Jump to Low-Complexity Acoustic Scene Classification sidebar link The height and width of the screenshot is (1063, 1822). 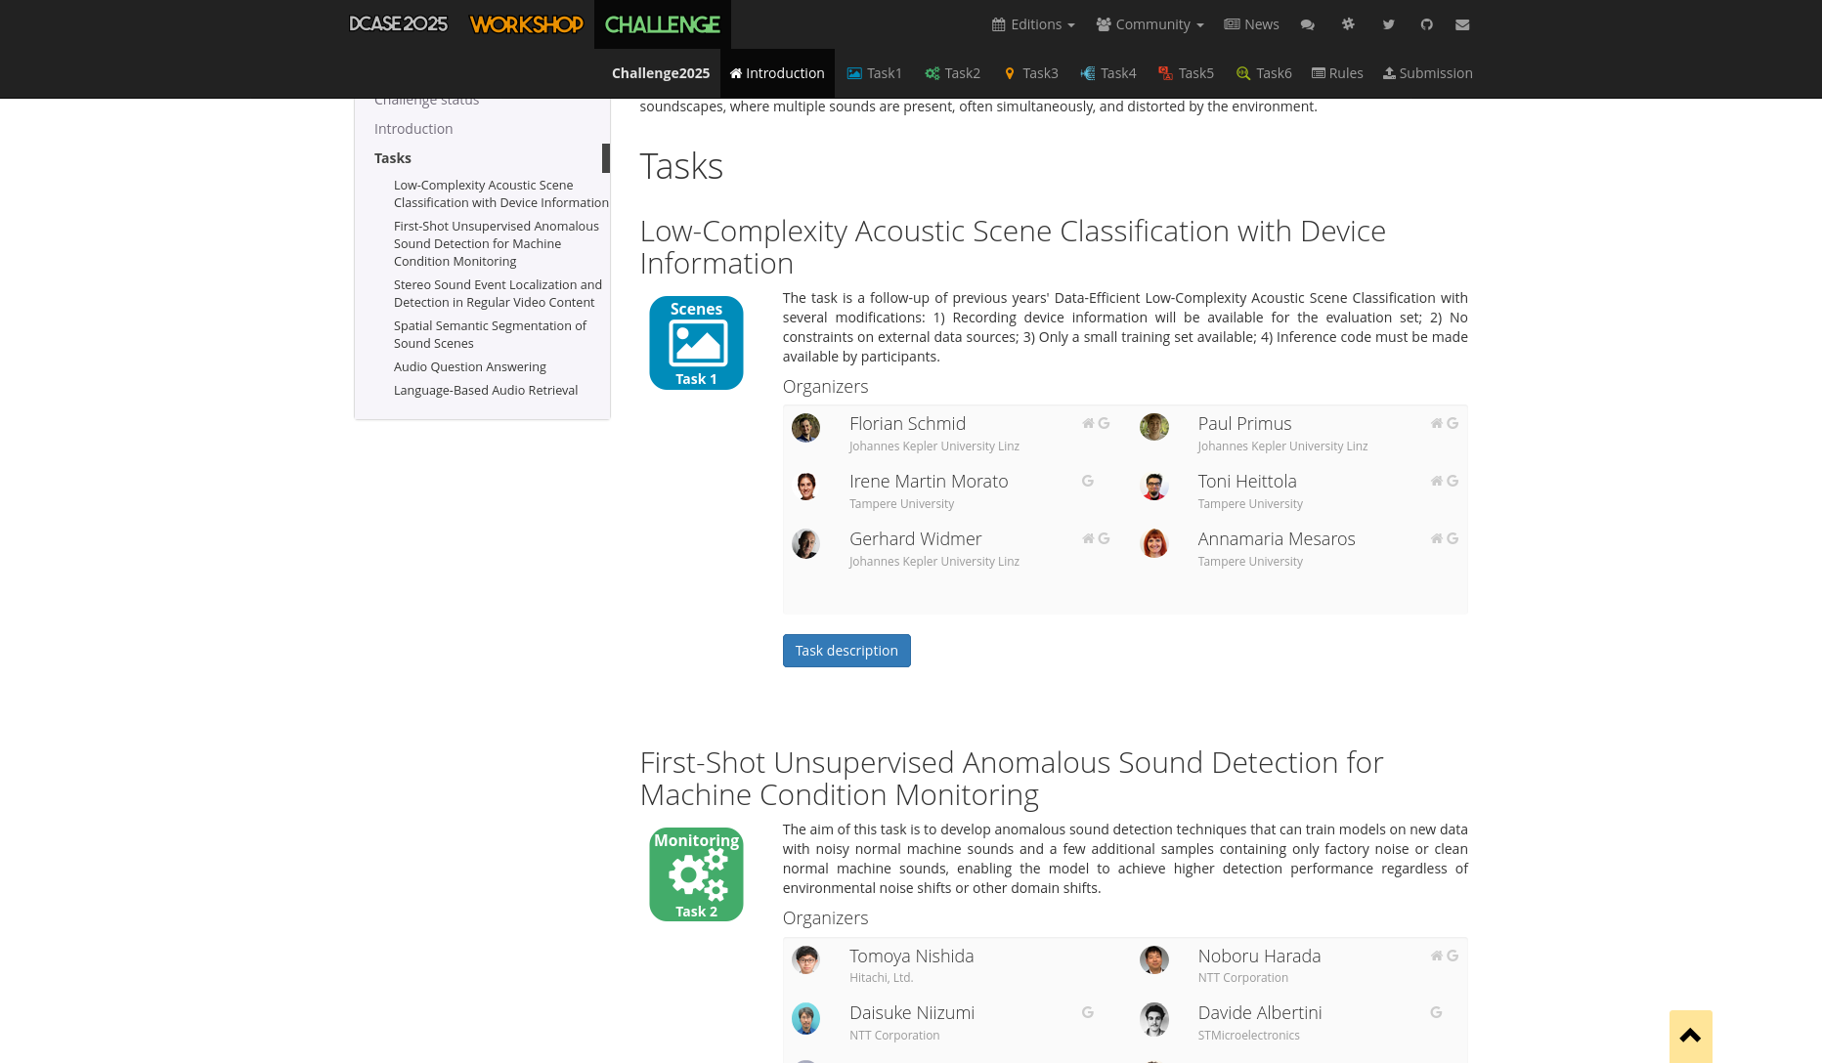coord(500,193)
